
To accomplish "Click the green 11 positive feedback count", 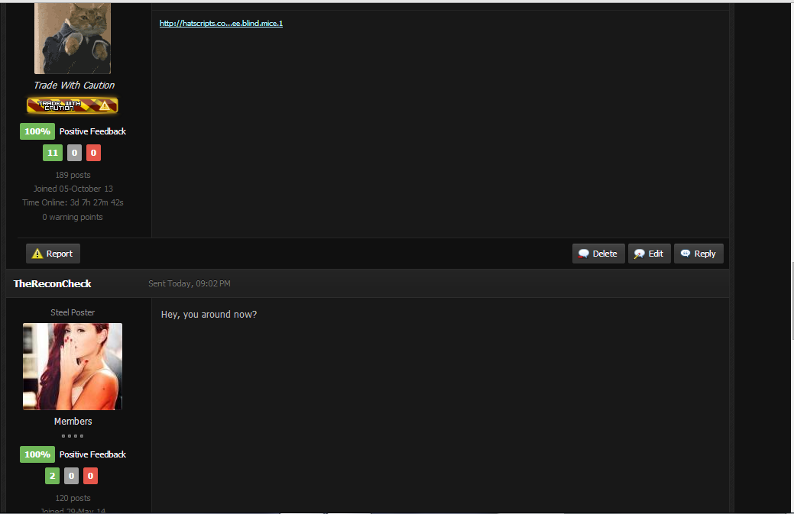I will click(53, 153).
